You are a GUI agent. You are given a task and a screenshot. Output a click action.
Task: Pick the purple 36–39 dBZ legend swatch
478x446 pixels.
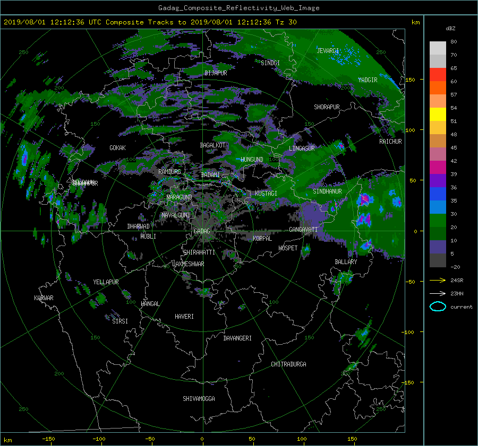pos(438,181)
